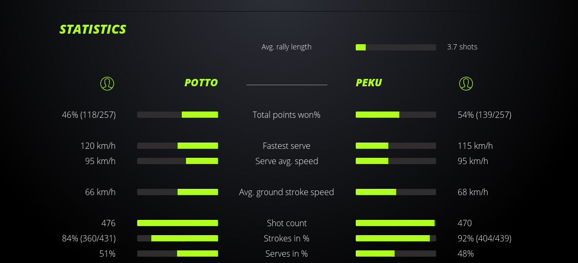The height and width of the screenshot is (263, 578).
Task: Click Potto's player profile icon
Action: pyautogui.click(x=107, y=83)
